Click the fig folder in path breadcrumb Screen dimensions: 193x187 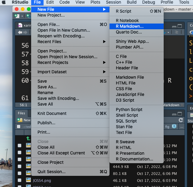[x=167, y=127]
